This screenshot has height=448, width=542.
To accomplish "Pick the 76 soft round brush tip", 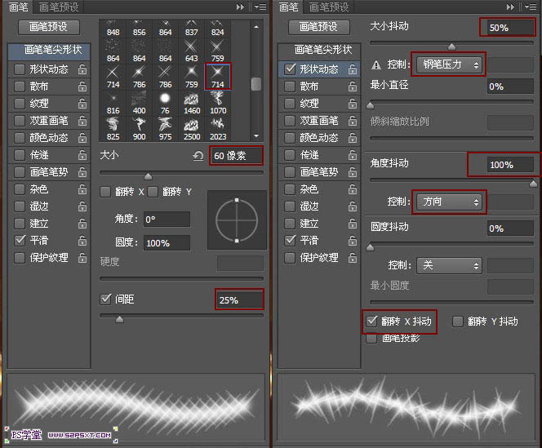I will tap(165, 100).
